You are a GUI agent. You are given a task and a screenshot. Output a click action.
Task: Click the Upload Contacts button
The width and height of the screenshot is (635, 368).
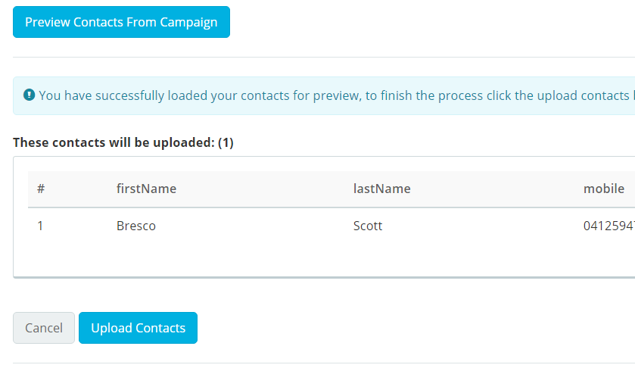pyautogui.click(x=138, y=328)
